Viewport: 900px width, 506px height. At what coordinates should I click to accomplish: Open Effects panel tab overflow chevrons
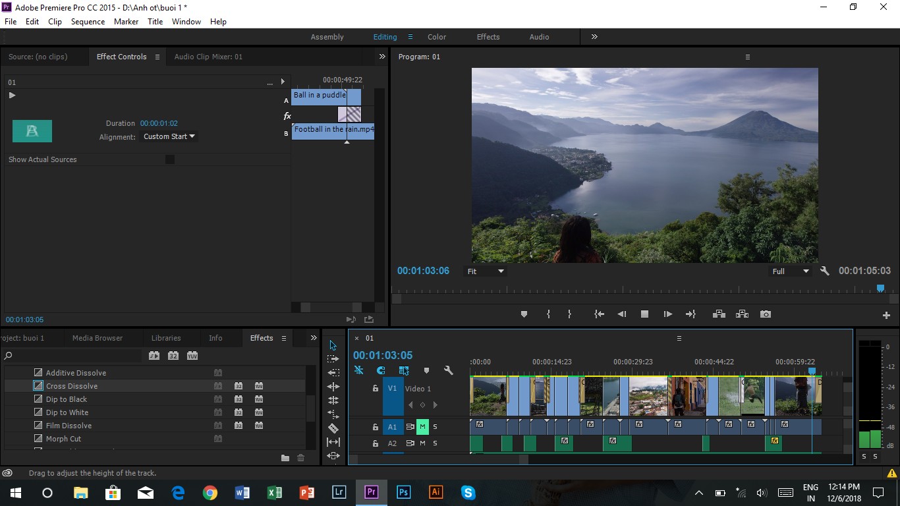coord(314,338)
